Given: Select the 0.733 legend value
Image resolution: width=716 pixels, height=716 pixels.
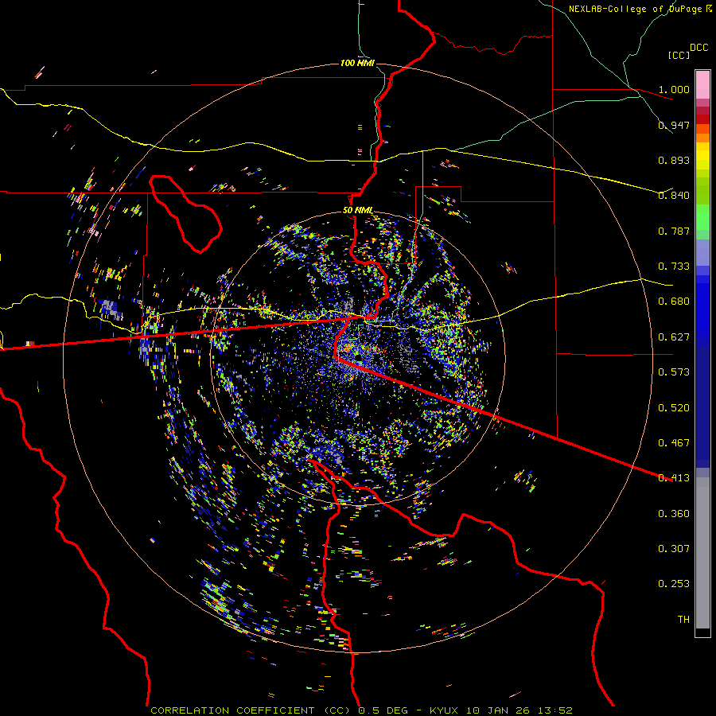Looking at the screenshot, I should coord(674,267).
